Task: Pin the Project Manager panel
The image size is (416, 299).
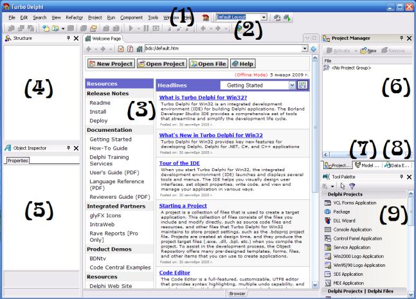Action: coord(401,38)
